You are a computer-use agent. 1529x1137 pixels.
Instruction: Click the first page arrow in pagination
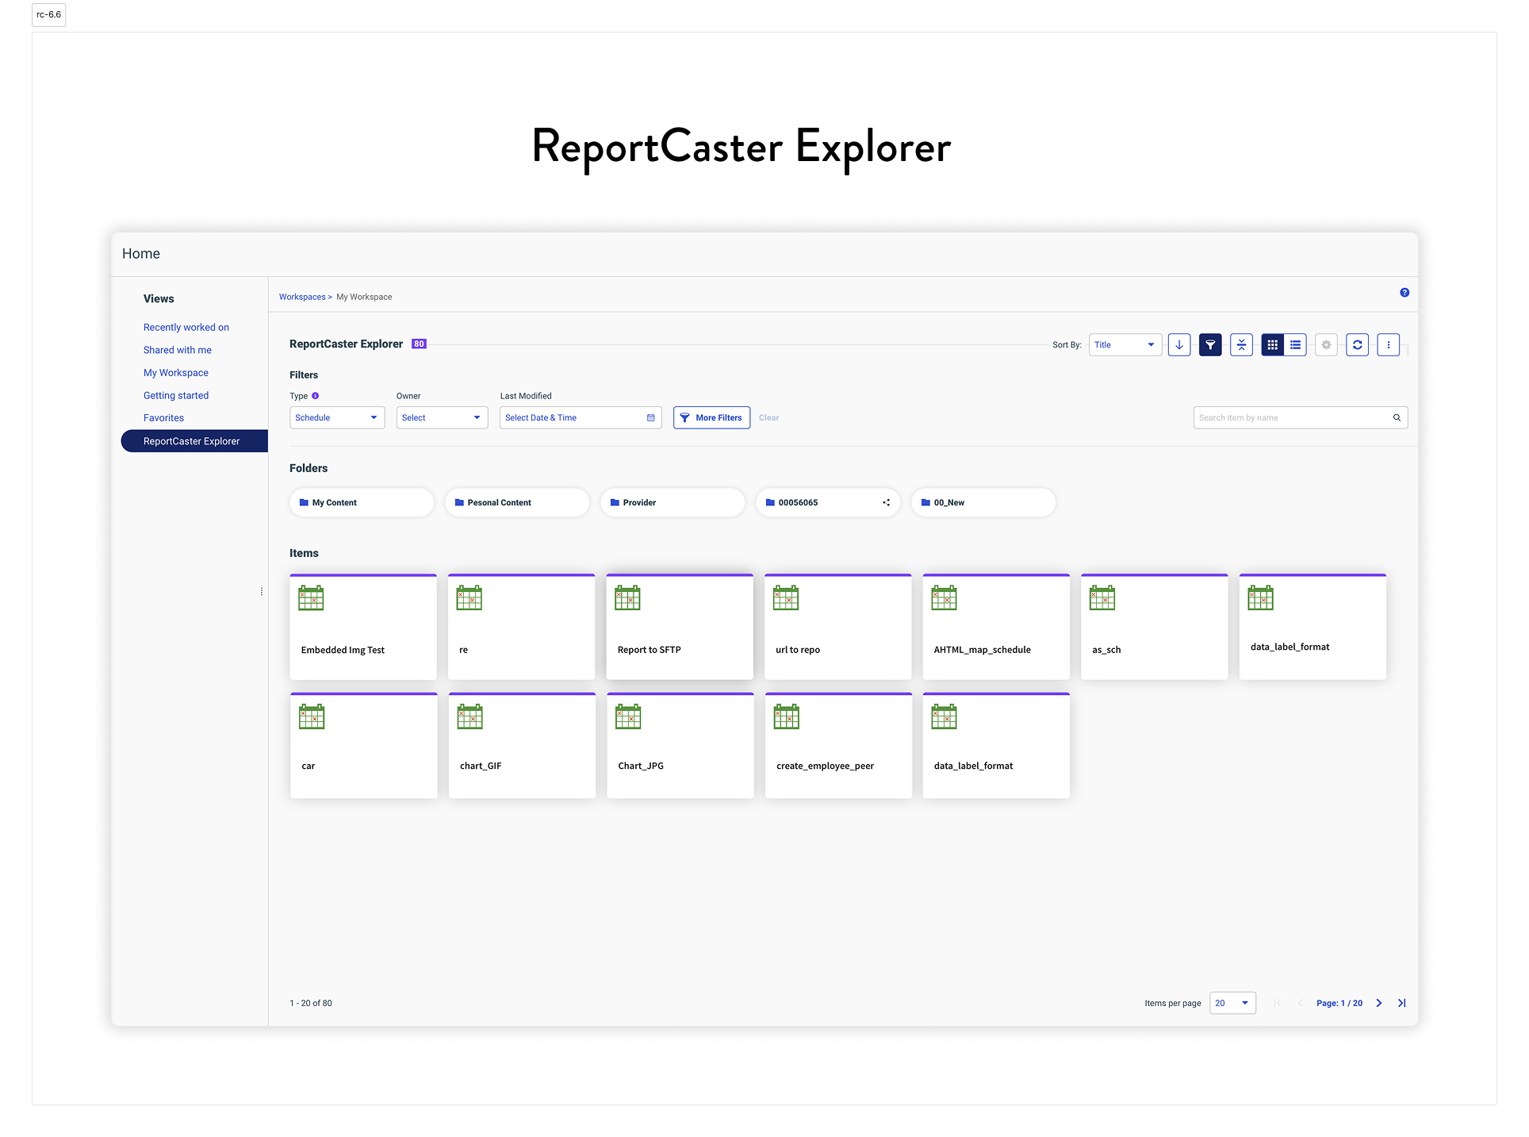click(1278, 1004)
